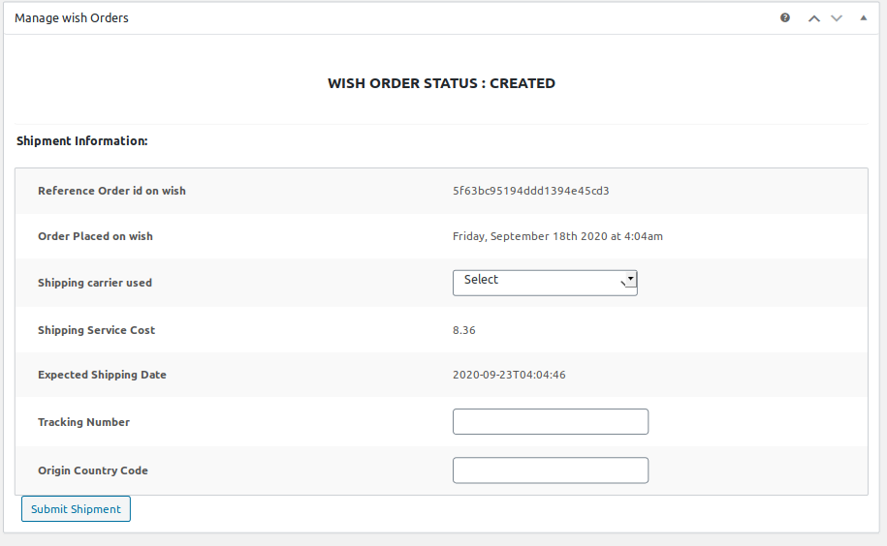This screenshot has height=546, width=887.
Task: Click the Submit Shipment button
Action: pos(76,509)
